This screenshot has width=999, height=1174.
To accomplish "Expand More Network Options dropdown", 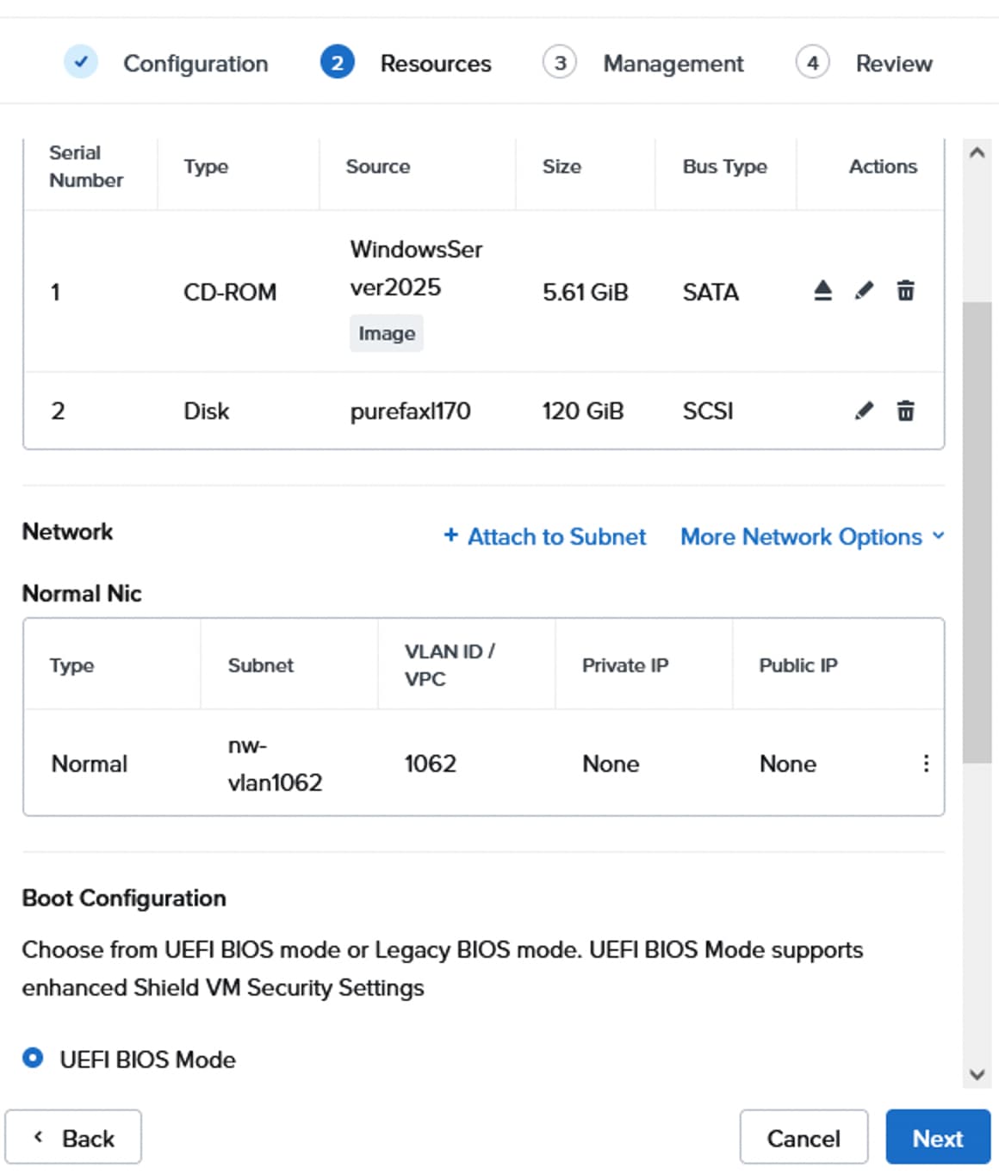I will click(x=811, y=536).
